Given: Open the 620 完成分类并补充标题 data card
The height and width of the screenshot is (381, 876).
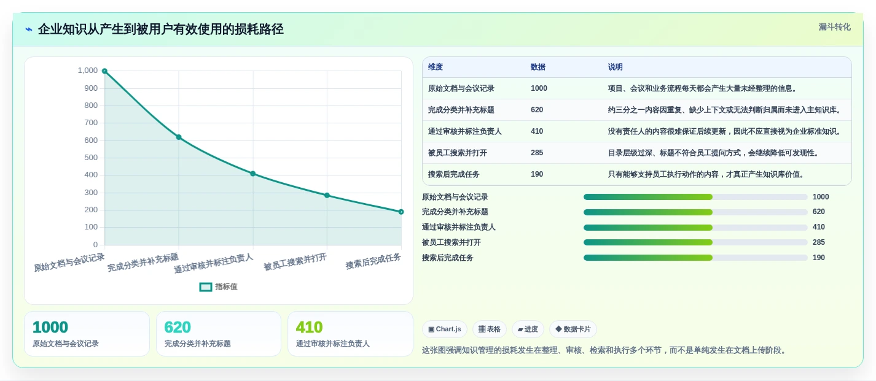Looking at the screenshot, I should point(219,334).
